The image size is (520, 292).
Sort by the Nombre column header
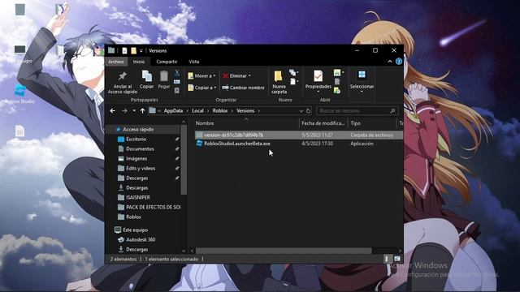[x=245, y=123]
